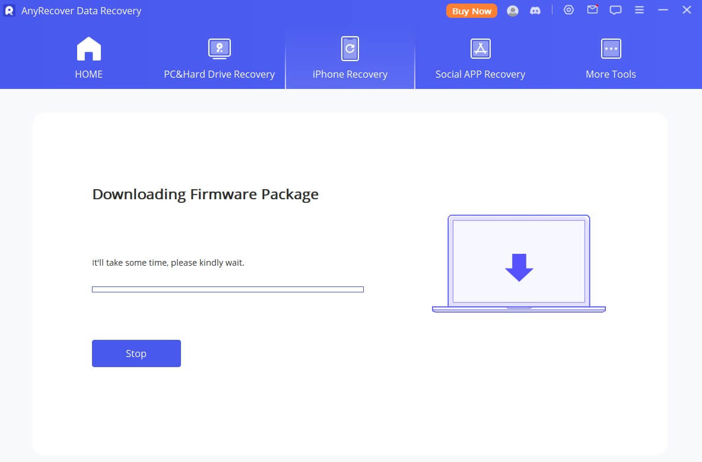The image size is (702, 462).
Task: Select the HOME tab label
Action: click(88, 74)
